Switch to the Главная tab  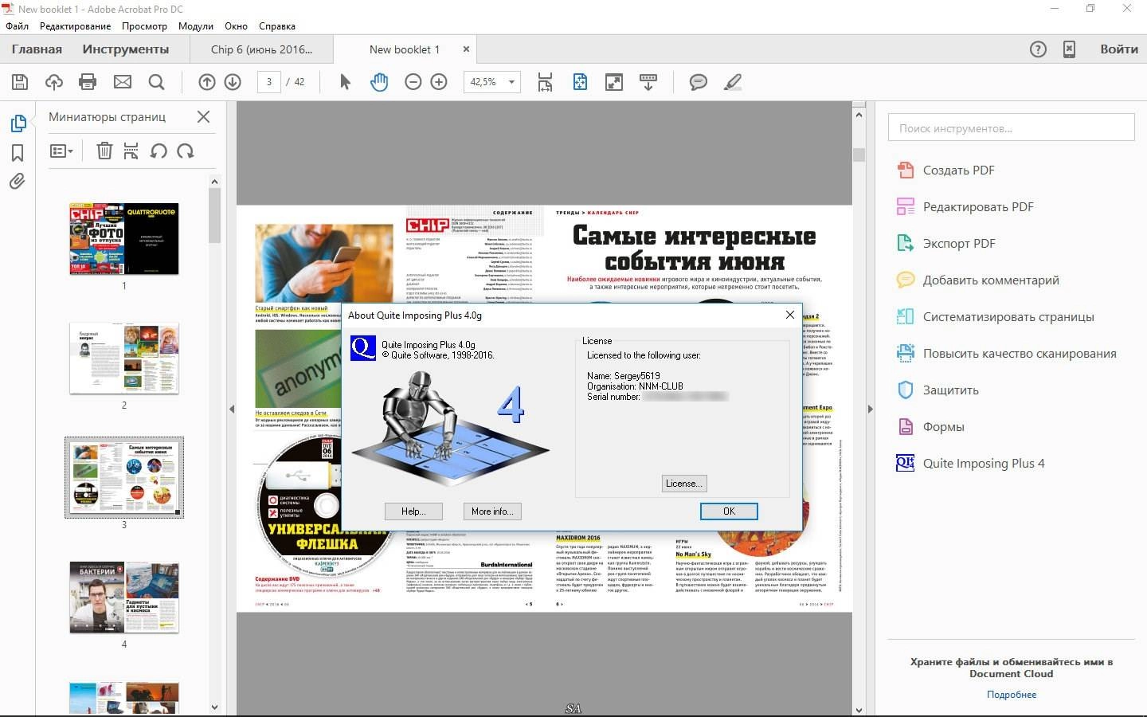click(37, 49)
